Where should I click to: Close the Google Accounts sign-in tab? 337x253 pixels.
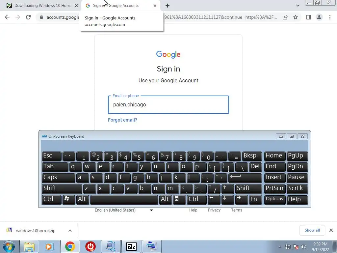pos(155,6)
